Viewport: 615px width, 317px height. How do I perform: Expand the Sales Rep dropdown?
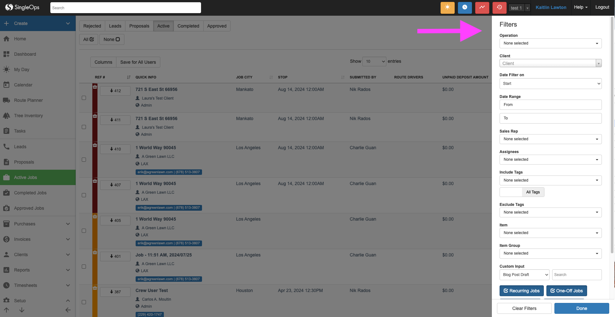550,139
